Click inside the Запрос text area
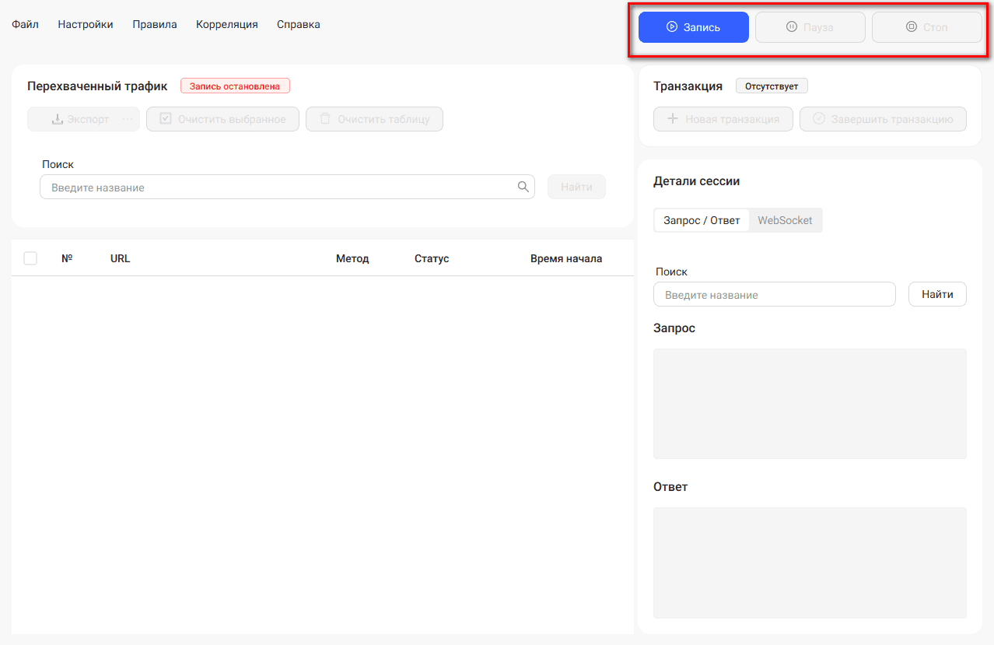Image resolution: width=994 pixels, height=645 pixels. [x=810, y=404]
